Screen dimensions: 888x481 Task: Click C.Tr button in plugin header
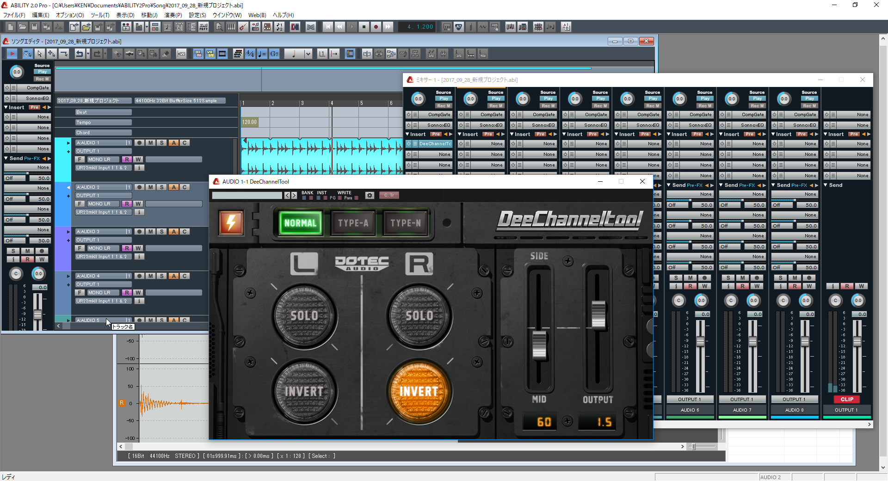click(x=389, y=195)
